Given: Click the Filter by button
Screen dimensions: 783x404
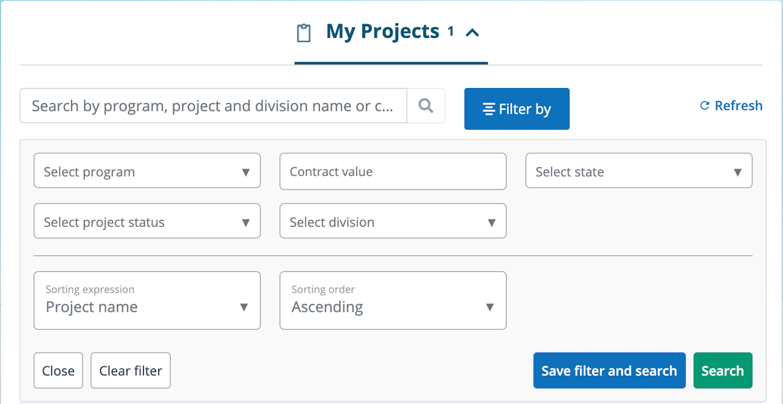Looking at the screenshot, I should pos(516,109).
